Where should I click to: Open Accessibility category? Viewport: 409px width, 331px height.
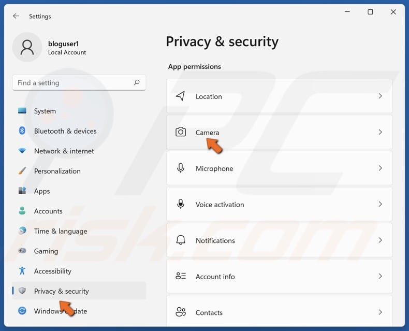pyautogui.click(x=79, y=271)
